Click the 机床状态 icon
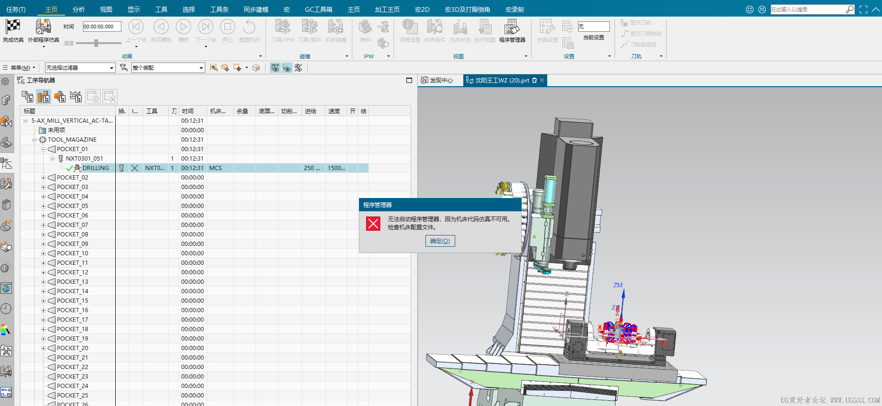Screen dimensions: 882x406 tap(460, 27)
